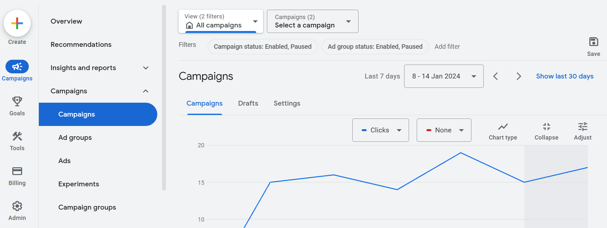Click the Campaign status: Enabled, Paused filter chip
Screen dimensions: 607x228
(x=263, y=47)
